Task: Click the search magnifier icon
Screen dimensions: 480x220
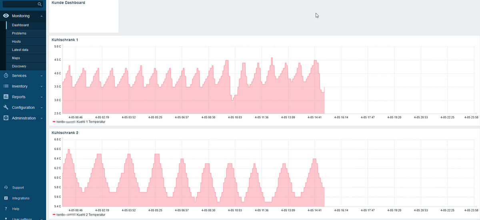Action: [x=39, y=4]
